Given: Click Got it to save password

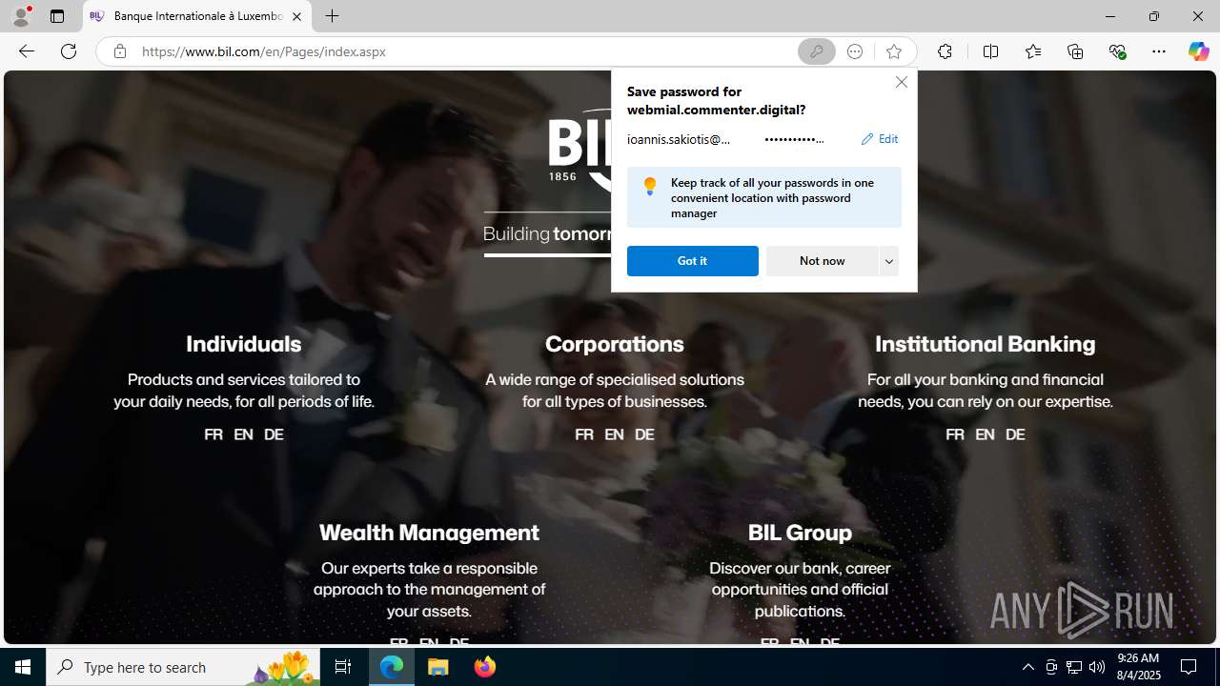Looking at the screenshot, I should pyautogui.click(x=693, y=261).
